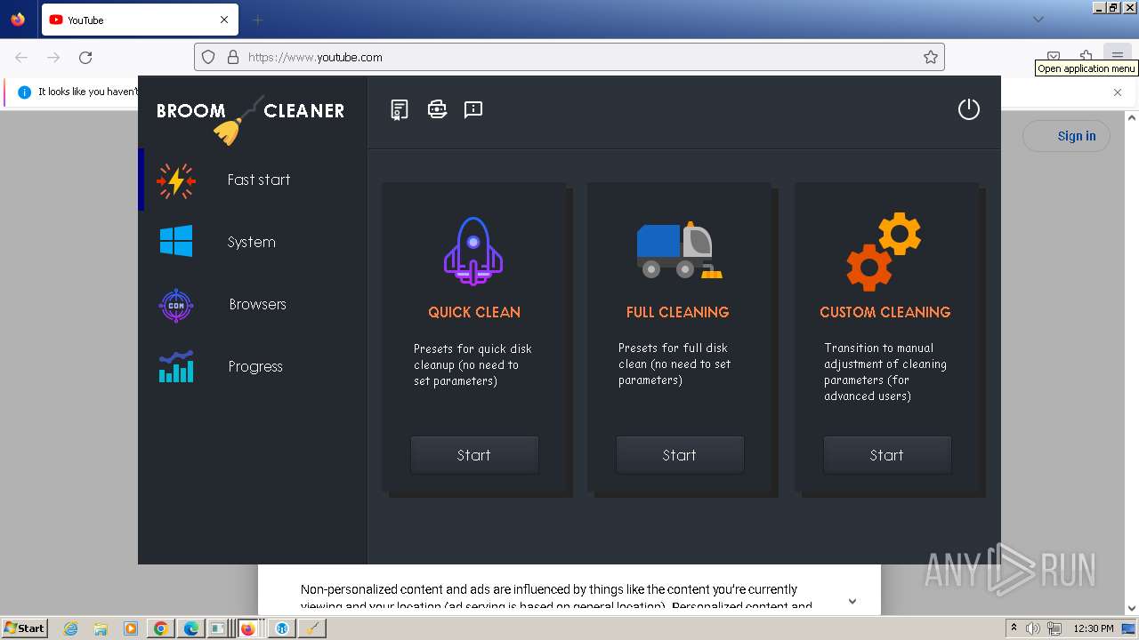Image resolution: width=1139 pixels, height=640 pixels.
Task: Click the Broom Cleaner broom logo
Action: pos(238,121)
